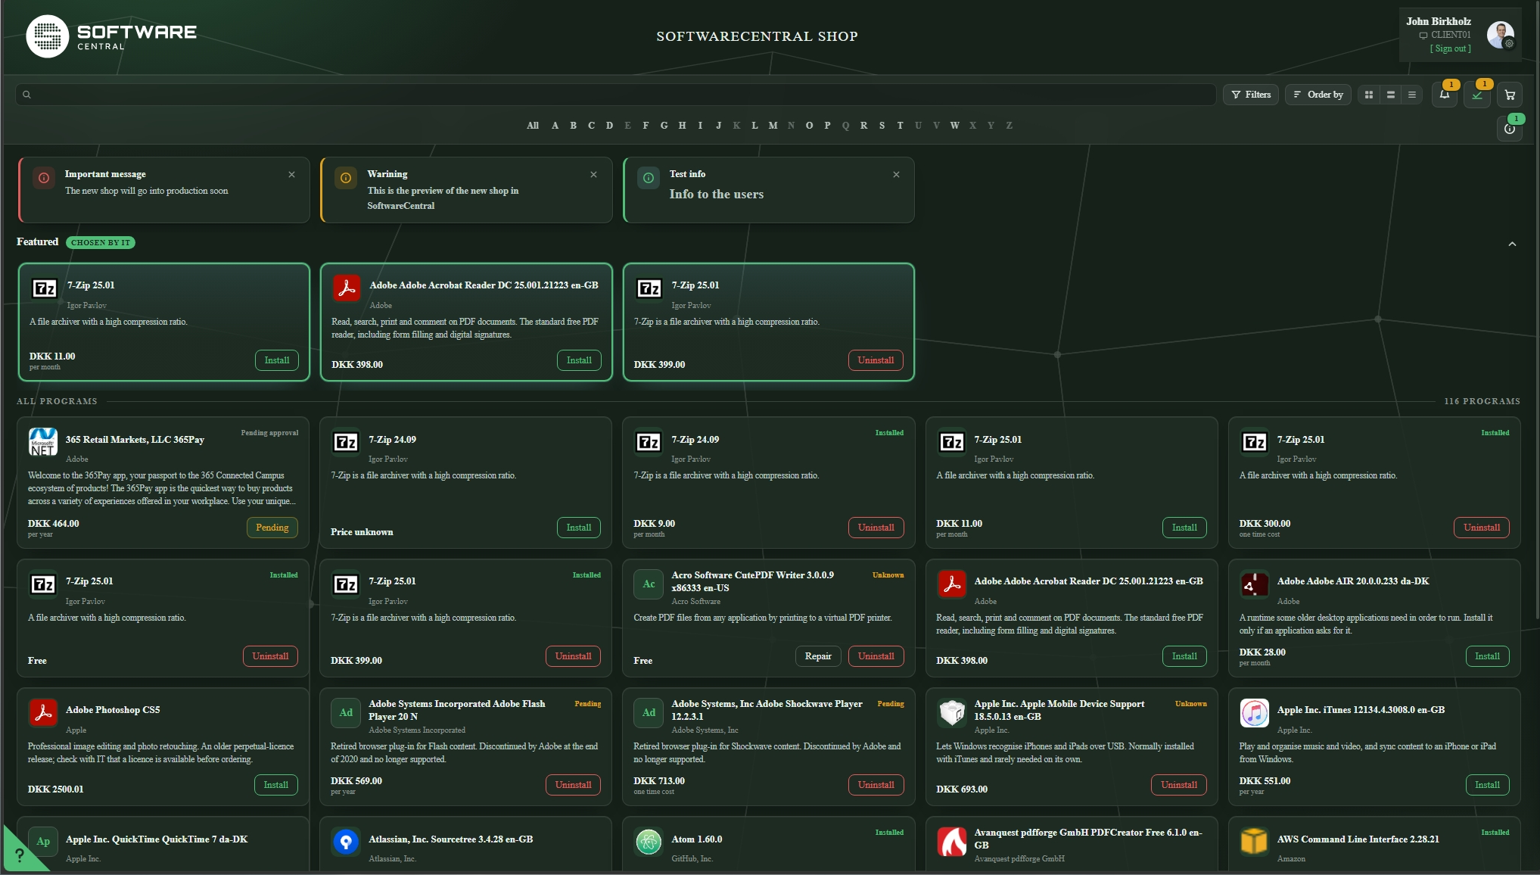Click the Apple Mobile Device Support icon
The height and width of the screenshot is (875, 1540).
(x=951, y=713)
